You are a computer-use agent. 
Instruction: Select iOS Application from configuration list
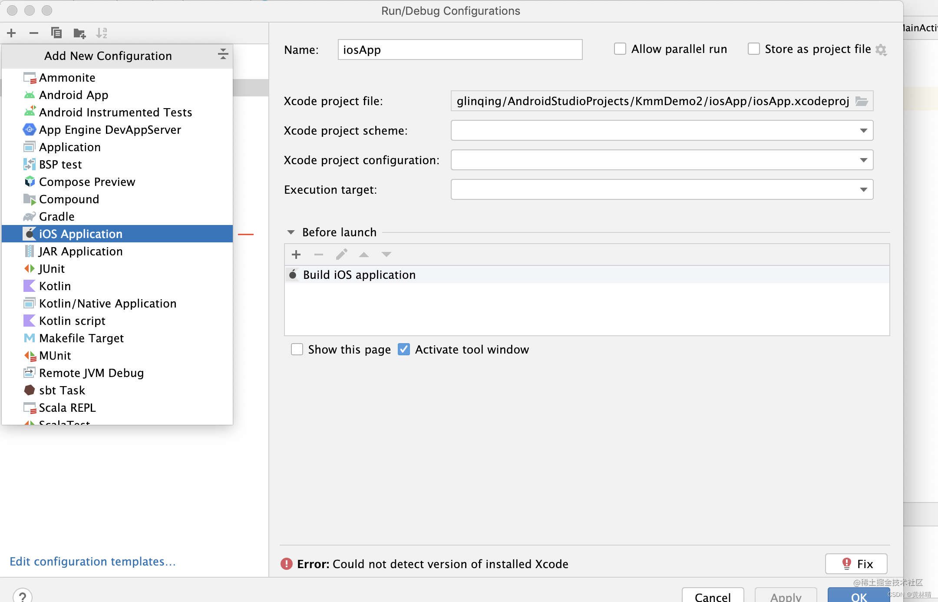tap(81, 234)
